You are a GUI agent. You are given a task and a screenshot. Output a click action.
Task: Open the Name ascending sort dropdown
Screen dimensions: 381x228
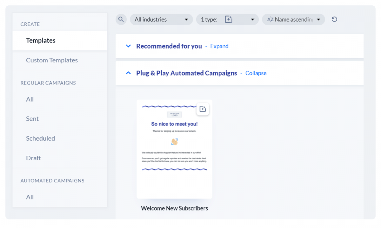pyautogui.click(x=293, y=19)
